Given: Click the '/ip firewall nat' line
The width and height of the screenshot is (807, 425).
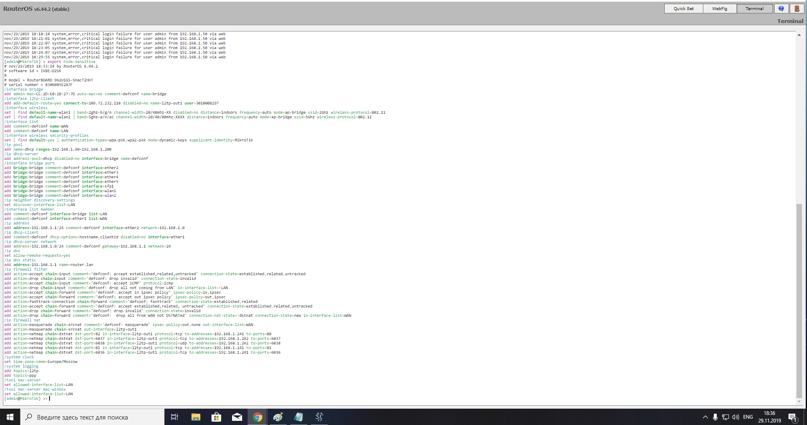Looking at the screenshot, I should pos(22,320).
